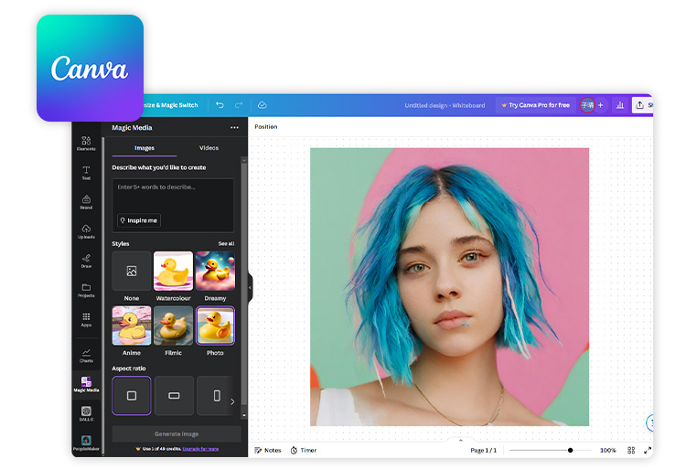Enter fullscreen presentation mode
686x470 pixels.
tap(648, 450)
